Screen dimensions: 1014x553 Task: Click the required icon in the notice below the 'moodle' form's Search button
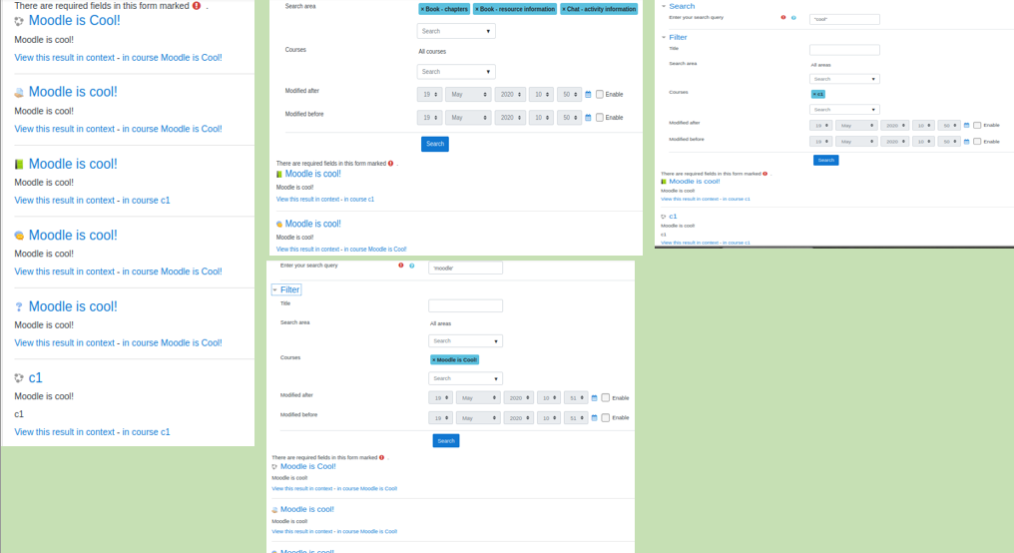click(381, 458)
